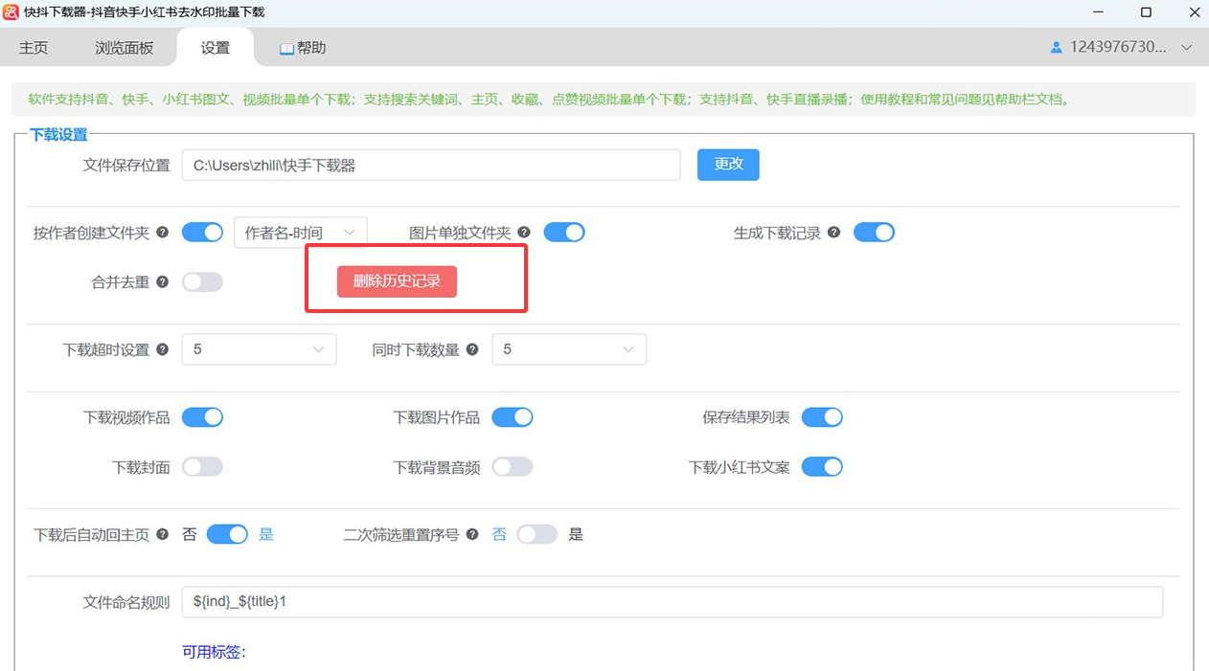Enable 下载背景音频 switch

pos(513,467)
